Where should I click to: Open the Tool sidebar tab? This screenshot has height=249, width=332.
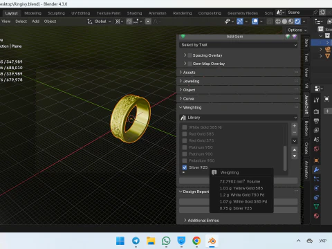[306, 57]
